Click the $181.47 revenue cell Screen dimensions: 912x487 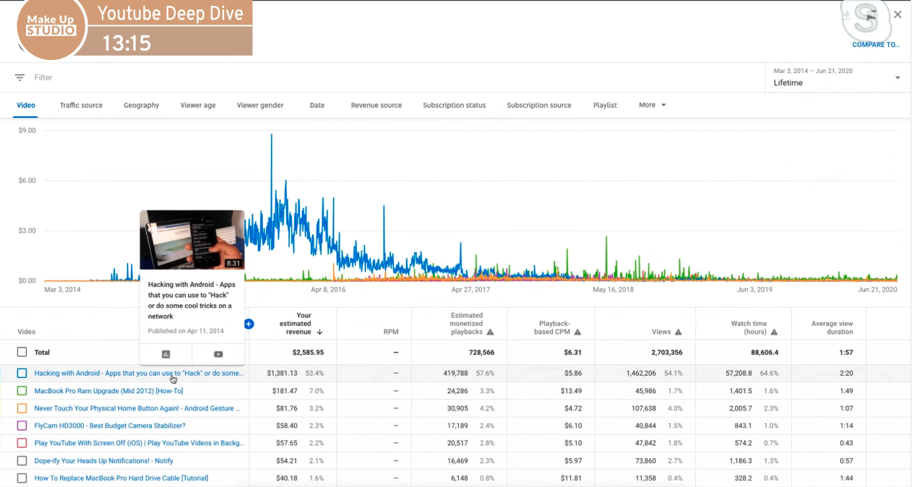284,391
